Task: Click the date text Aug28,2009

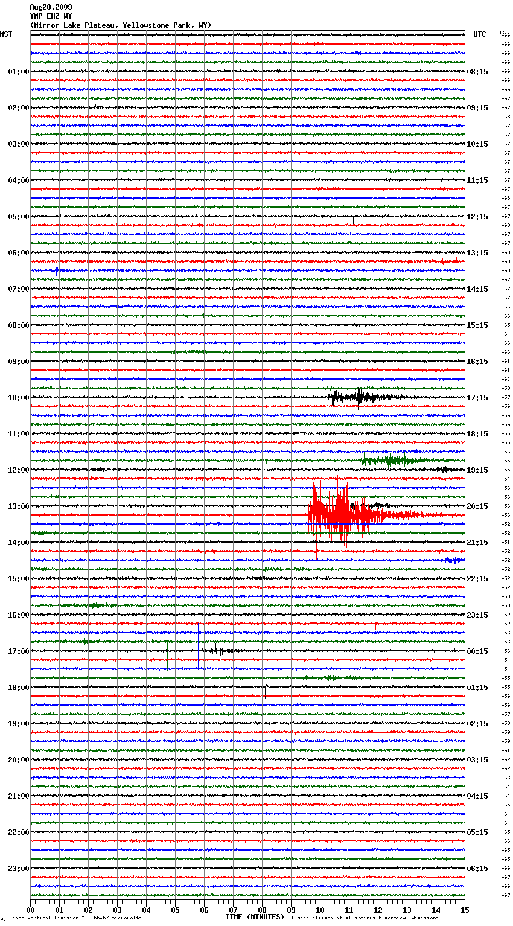Action: 51,7
